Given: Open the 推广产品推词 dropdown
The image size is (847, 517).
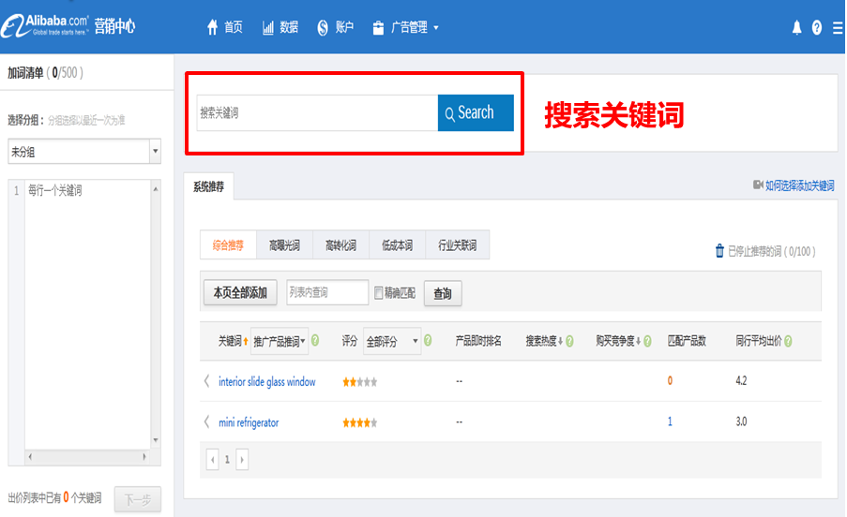Looking at the screenshot, I should pos(280,342).
